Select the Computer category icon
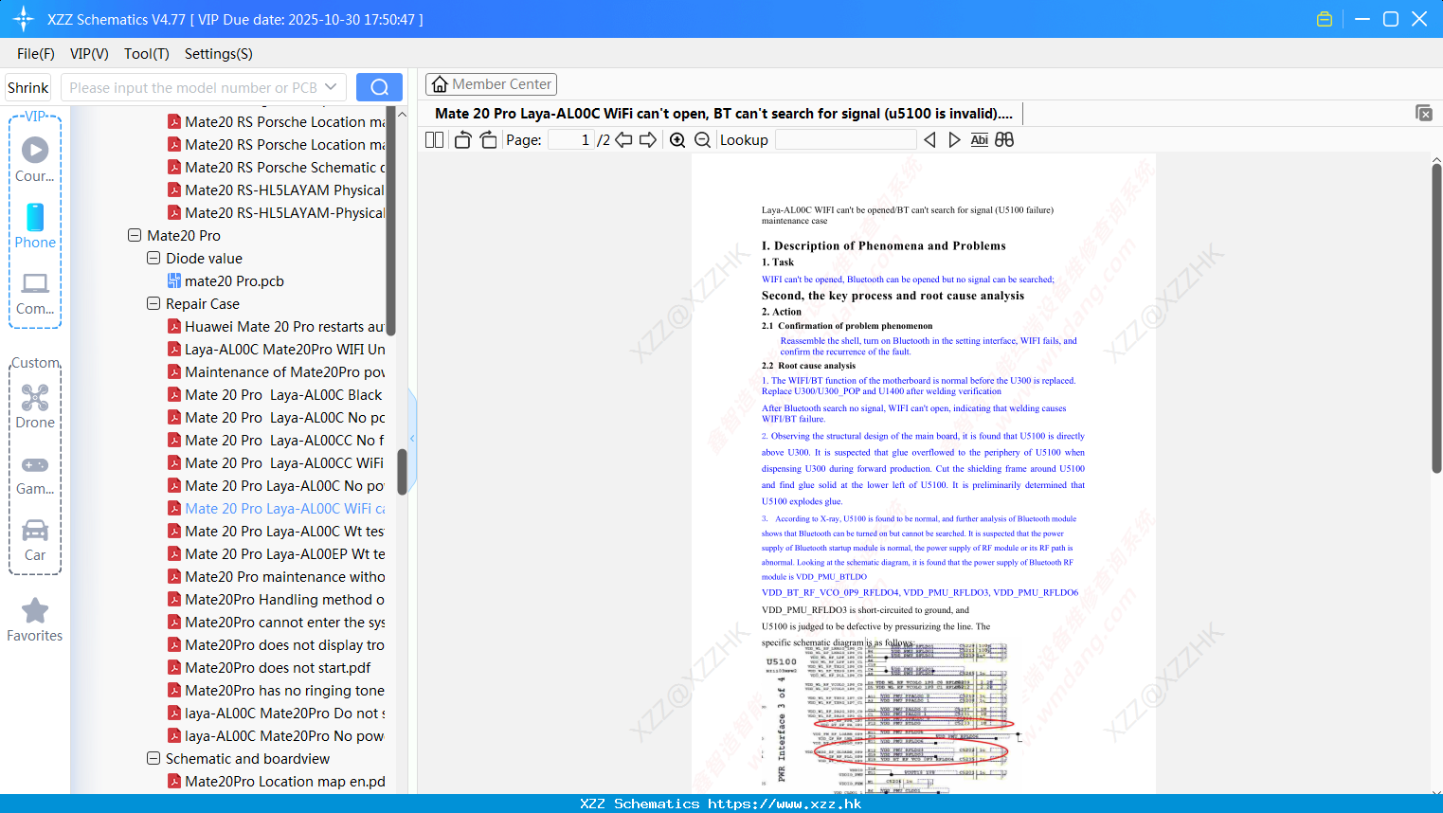1443x813 pixels. 35,293
